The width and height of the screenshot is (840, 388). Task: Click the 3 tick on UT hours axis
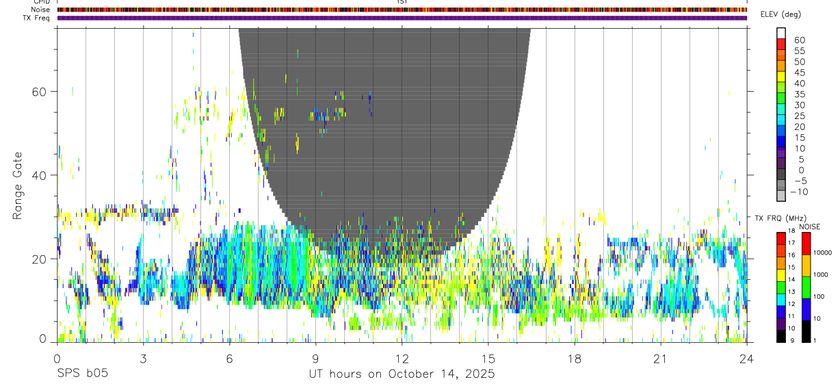143,359
